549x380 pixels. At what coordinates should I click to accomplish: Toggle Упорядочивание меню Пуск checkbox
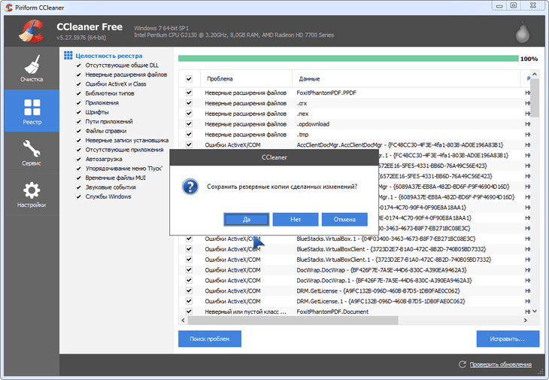[x=79, y=169]
